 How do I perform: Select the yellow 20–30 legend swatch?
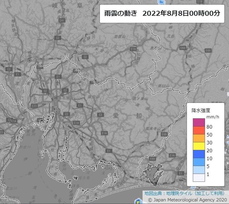click(x=199, y=146)
